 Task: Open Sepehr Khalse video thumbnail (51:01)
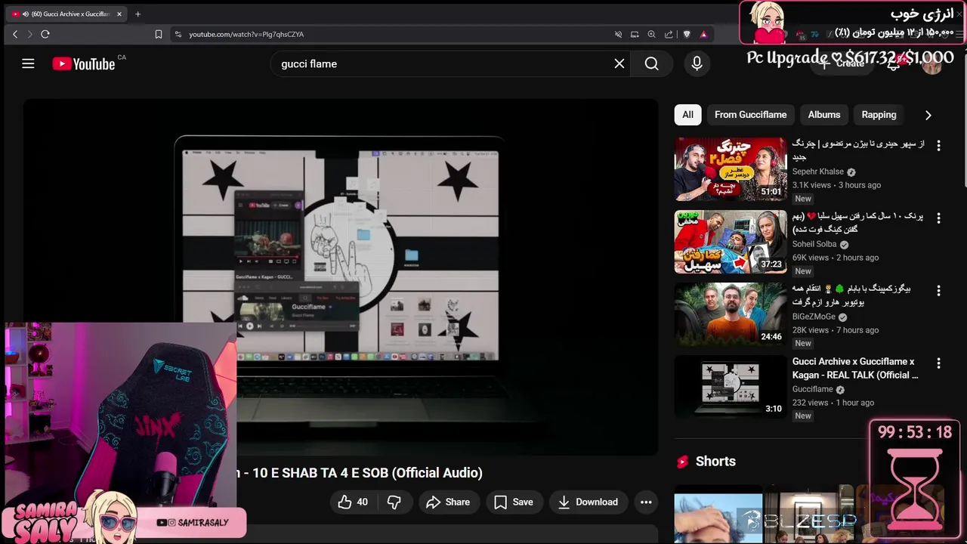(x=731, y=168)
